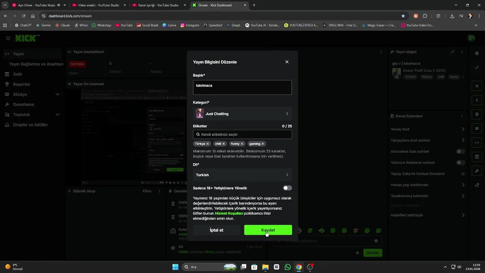Click the info icon in right sidebar
The image size is (485, 273).
click(477, 53)
